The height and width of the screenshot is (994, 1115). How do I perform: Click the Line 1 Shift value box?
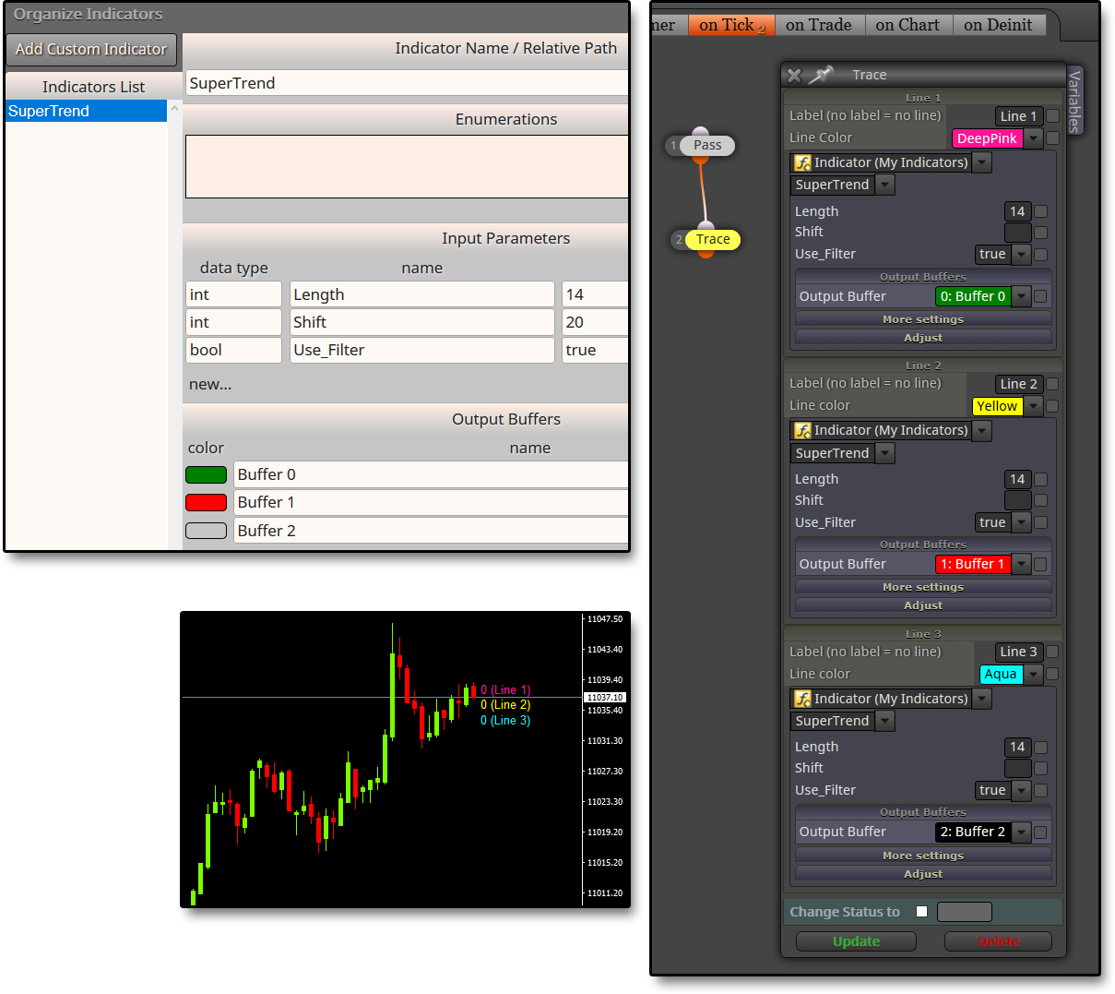(1017, 233)
